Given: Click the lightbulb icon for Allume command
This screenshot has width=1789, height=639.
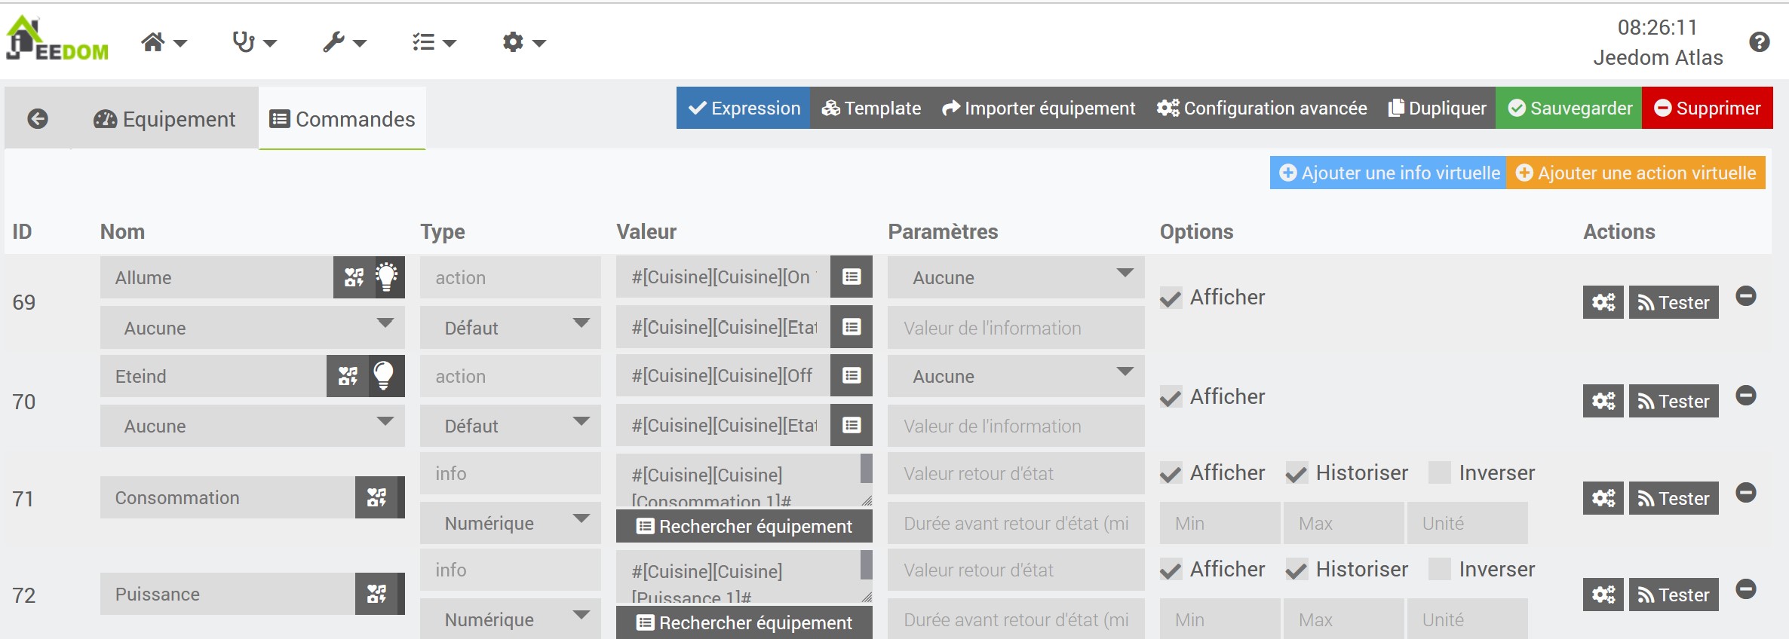Looking at the screenshot, I should click(x=387, y=277).
